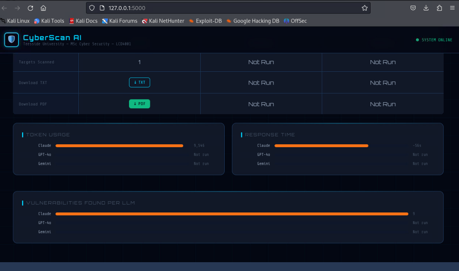The width and height of the screenshot is (459, 271).
Task: Click the Claude response time value
Action: coord(417,146)
